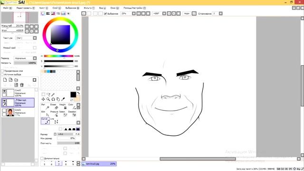Viewport: 304px width, 171px height.
Task: Select the eyedropper color picker tool
Action: 63,99
